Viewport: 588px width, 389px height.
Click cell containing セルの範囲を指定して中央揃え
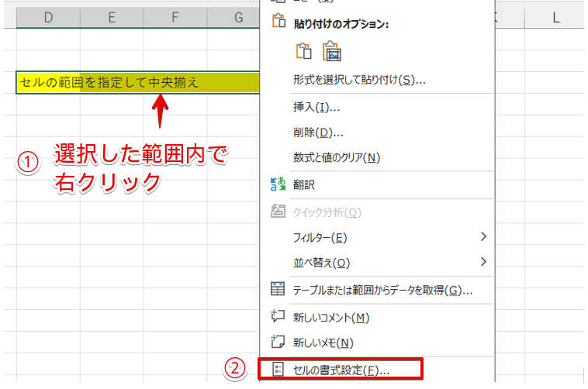click(137, 82)
